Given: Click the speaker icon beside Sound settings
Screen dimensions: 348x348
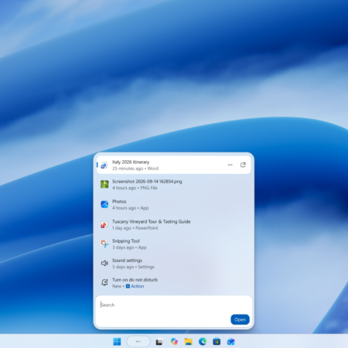Looking at the screenshot, I should [x=104, y=263].
